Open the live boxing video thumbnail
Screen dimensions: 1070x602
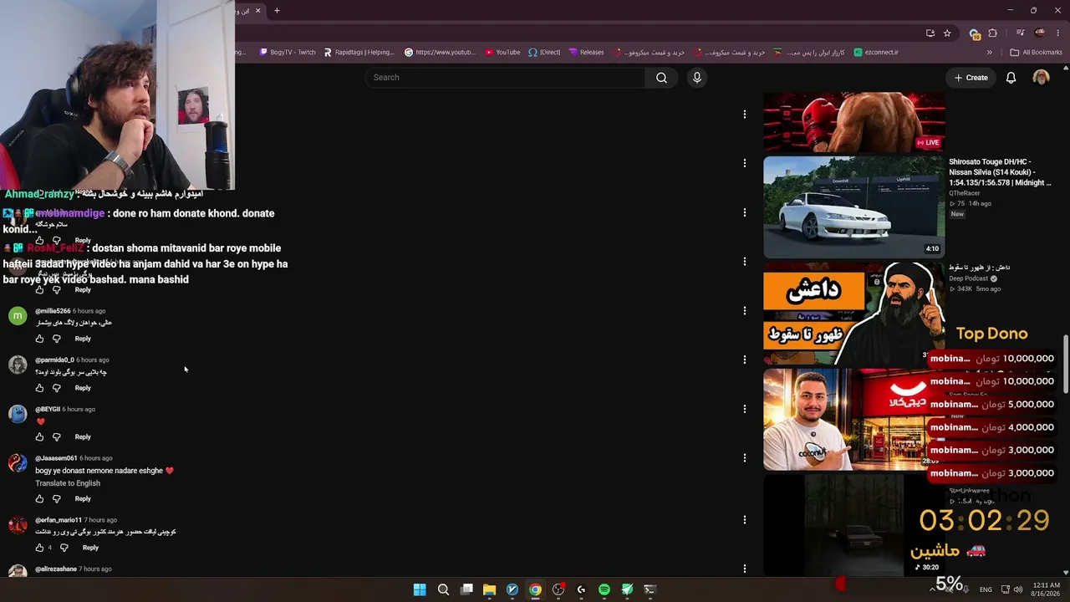coord(853,122)
